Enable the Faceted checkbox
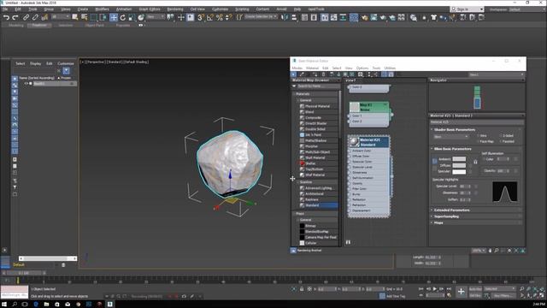The image size is (547, 308). coord(501,141)
